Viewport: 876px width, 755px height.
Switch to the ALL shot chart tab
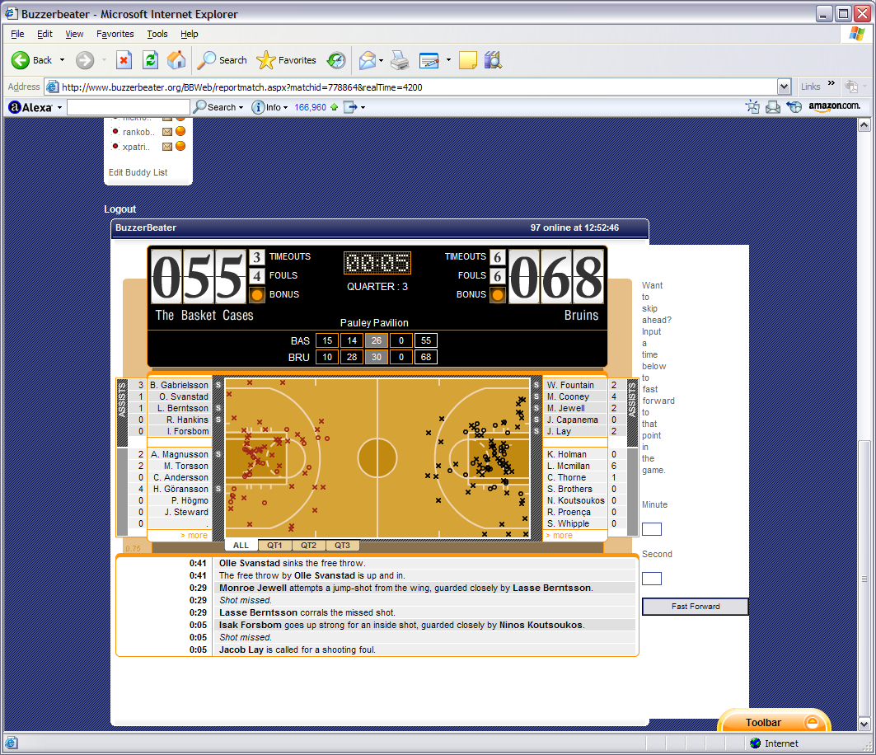coord(241,546)
